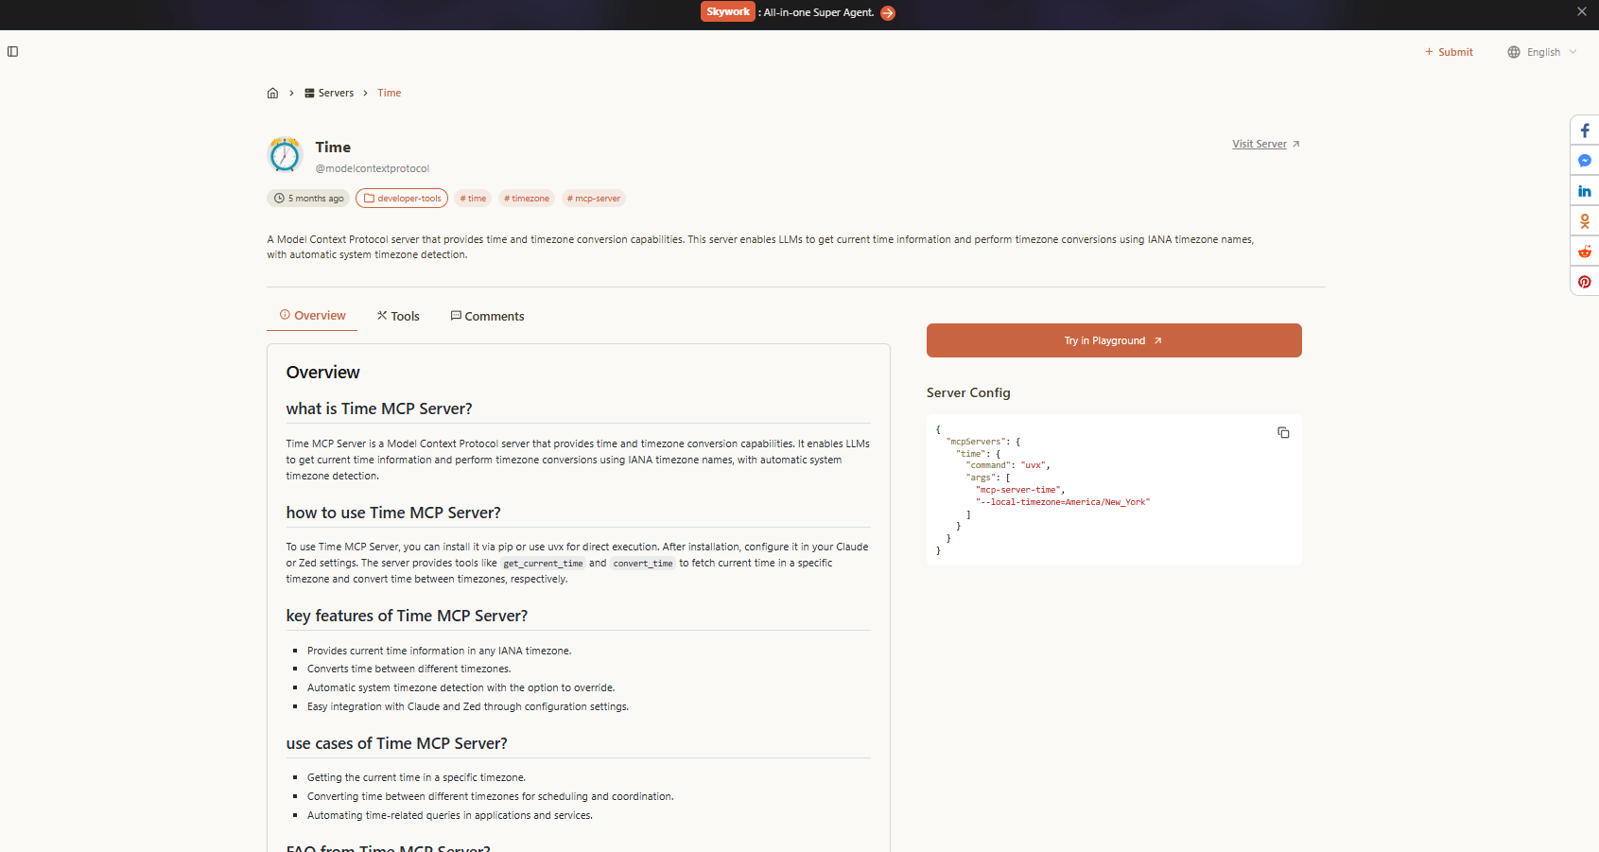Go to home via breadcrumb house icon
The image size is (1599, 852).
(x=272, y=93)
